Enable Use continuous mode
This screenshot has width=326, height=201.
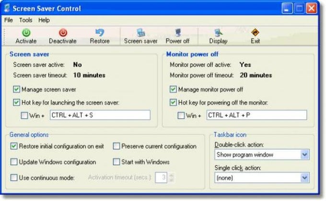click(14, 178)
